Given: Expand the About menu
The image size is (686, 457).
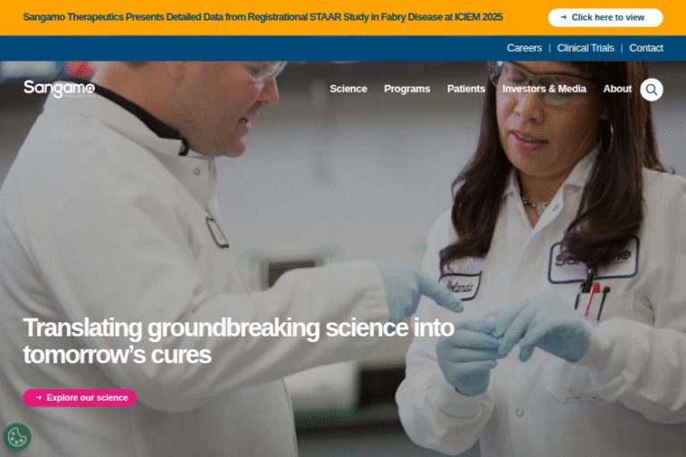Looking at the screenshot, I should tap(617, 88).
